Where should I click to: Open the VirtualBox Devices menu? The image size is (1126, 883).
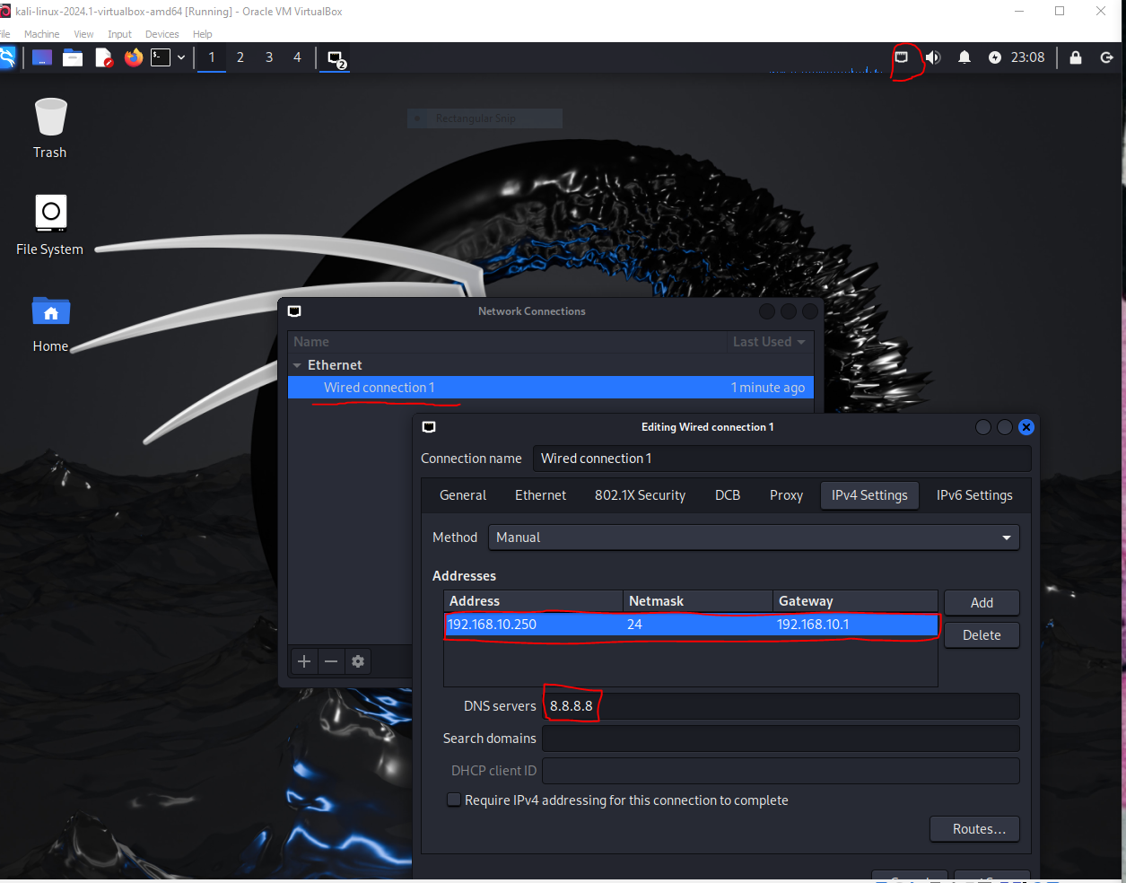click(162, 34)
